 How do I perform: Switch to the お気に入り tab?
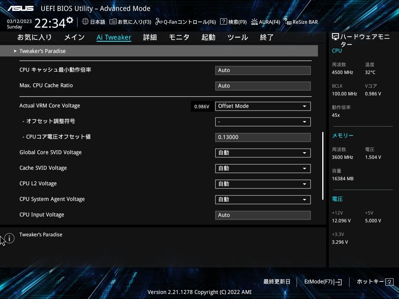[x=34, y=37]
